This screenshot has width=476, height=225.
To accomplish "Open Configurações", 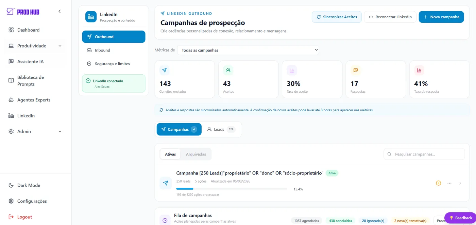I will (x=32, y=201).
